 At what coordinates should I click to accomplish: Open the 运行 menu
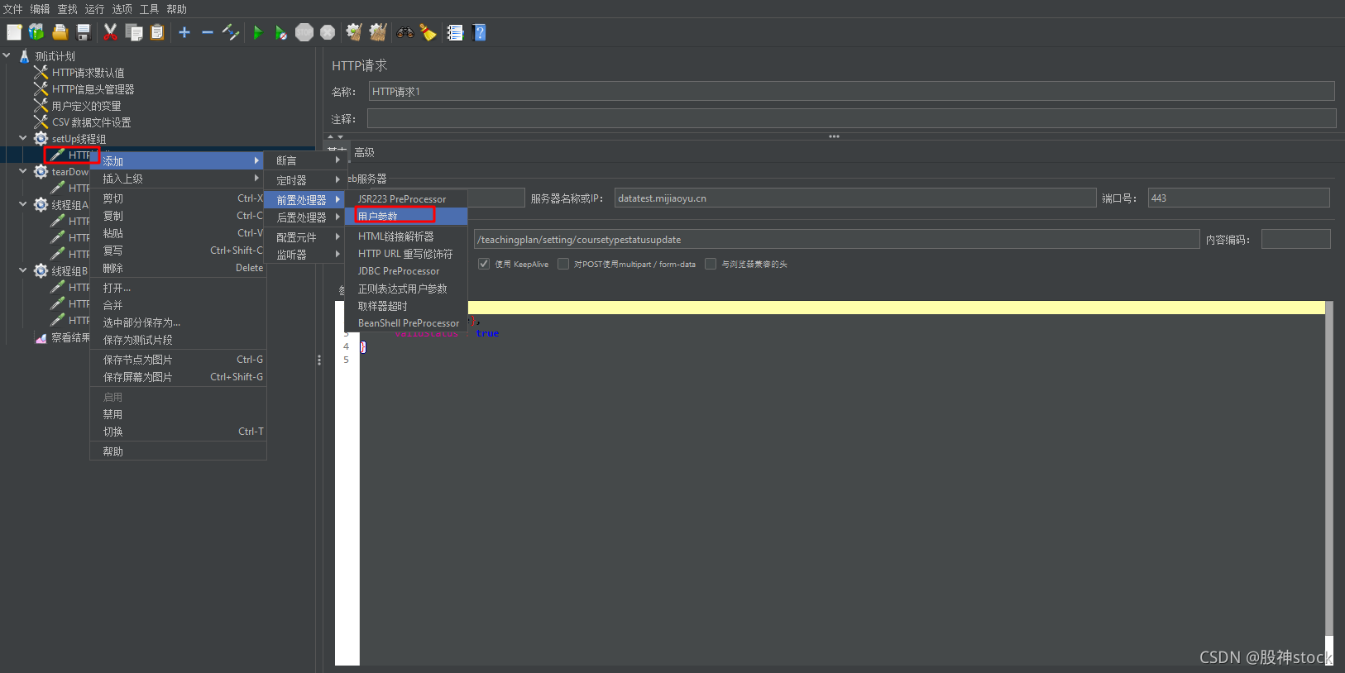(x=94, y=9)
